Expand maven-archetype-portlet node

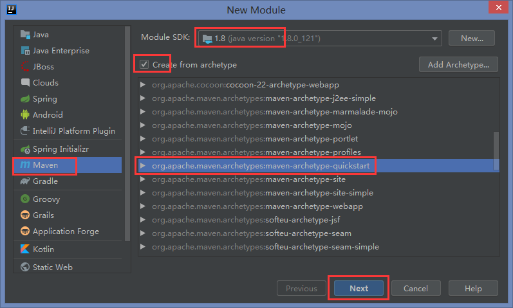143,139
